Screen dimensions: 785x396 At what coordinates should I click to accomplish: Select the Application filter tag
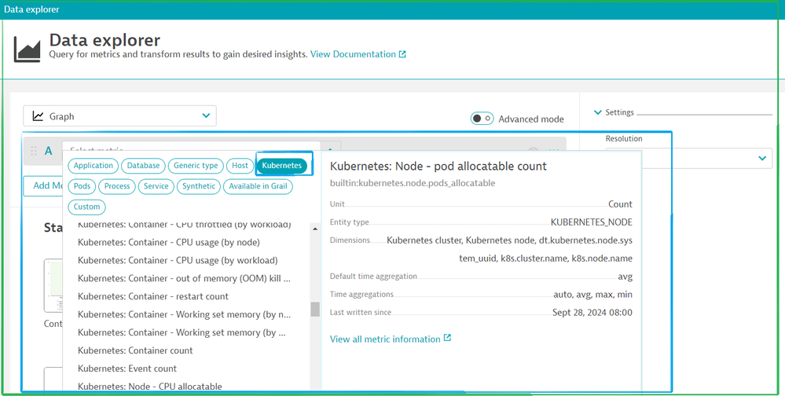[94, 166]
